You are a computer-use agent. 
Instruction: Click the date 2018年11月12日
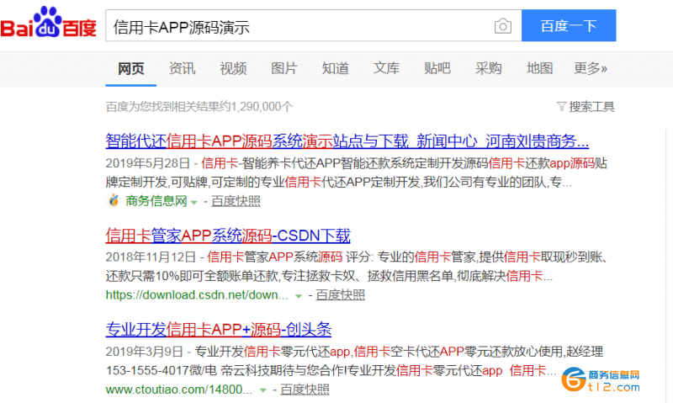(151, 257)
